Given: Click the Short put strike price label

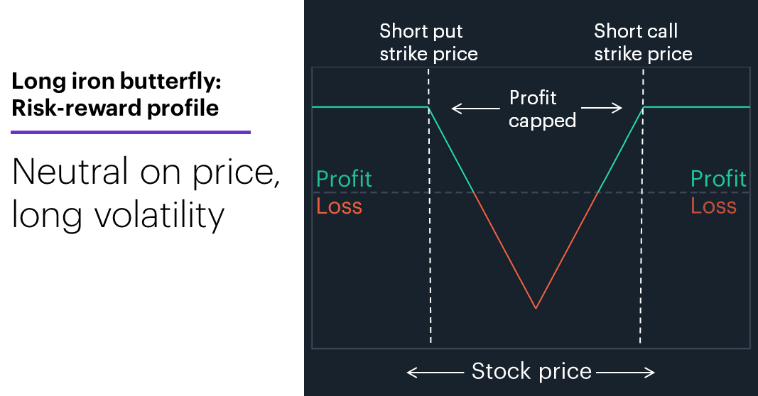Looking at the screenshot, I should click(428, 43).
